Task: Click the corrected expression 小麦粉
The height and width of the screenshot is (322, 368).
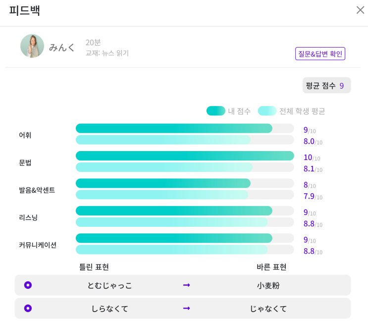Action: pyautogui.click(x=268, y=285)
